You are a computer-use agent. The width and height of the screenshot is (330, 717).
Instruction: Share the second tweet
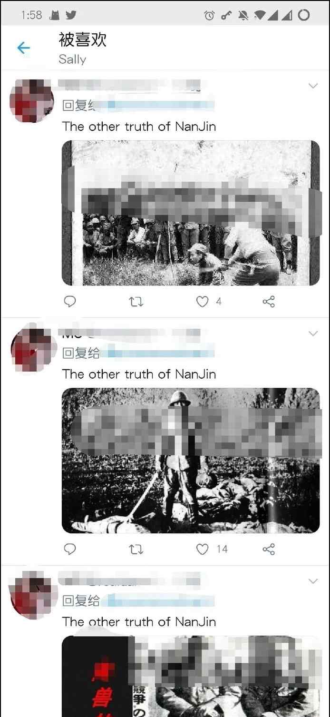pos(269,549)
